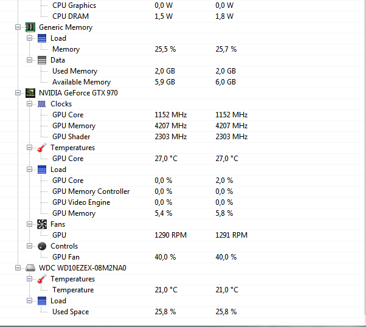Collapse the GPU Clocks group
366x327 pixels.
point(29,104)
